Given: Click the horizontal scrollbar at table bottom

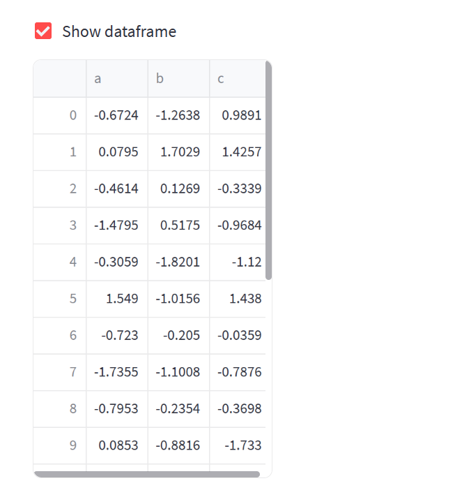Looking at the screenshot, I should click(146, 474).
